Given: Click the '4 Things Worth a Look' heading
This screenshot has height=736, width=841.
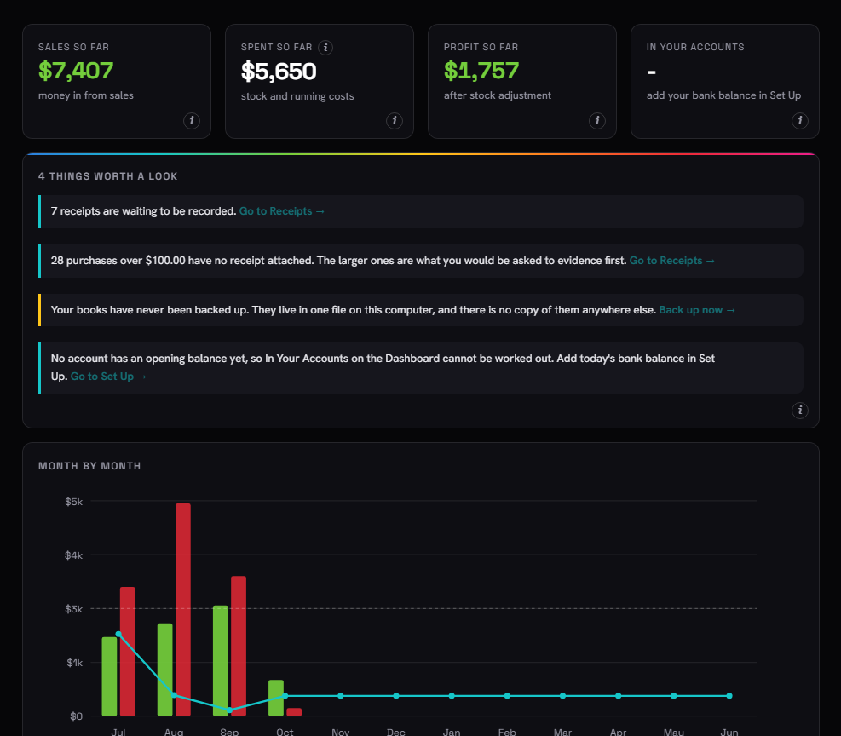Looking at the screenshot, I should pos(108,176).
